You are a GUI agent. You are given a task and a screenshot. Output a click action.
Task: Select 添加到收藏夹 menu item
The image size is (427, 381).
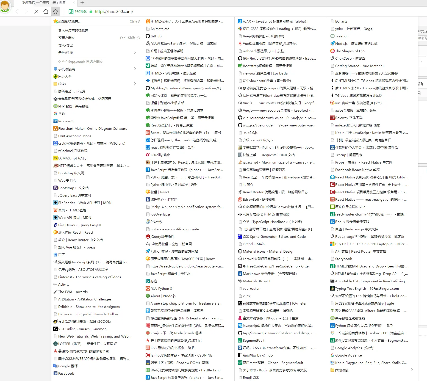[96, 21]
